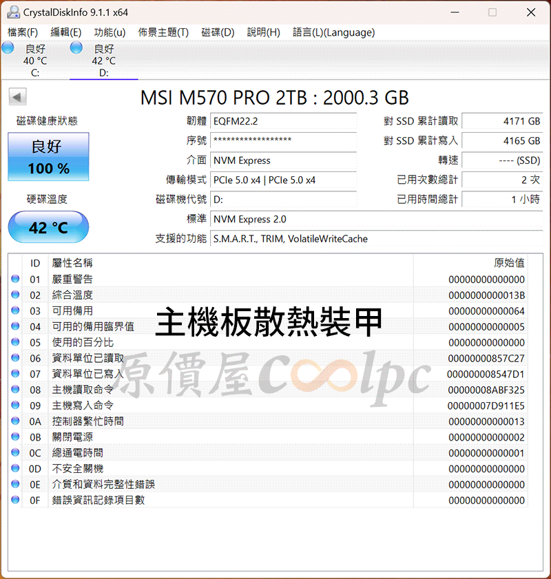
Task: Click the status dot for ID 0F row
Action: [15, 500]
